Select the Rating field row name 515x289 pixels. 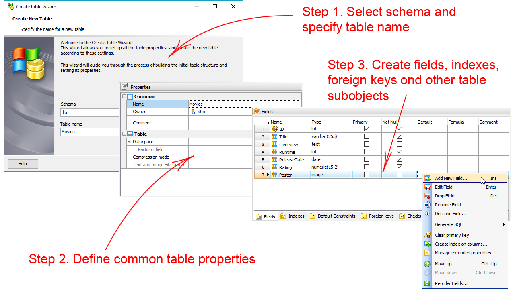coord(286,167)
